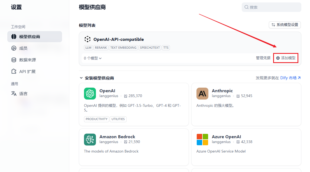The width and height of the screenshot is (310, 172).
Task: Click 管理凭据 link
Action: [263, 58]
